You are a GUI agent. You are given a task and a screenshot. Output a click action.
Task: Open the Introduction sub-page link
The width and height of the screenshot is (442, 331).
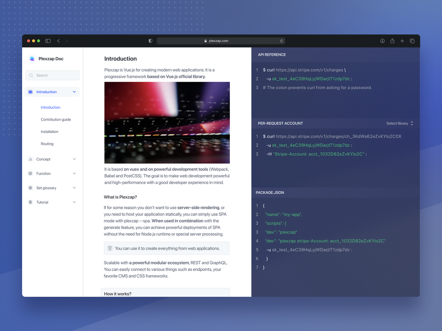pyautogui.click(x=50, y=107)
